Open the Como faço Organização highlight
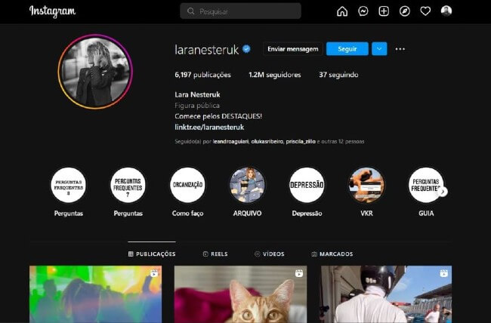491x323 pixels. click(x=187, y=186)
